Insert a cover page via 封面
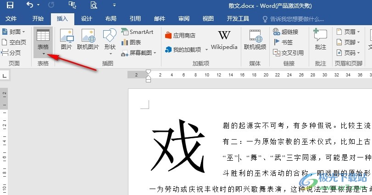Screen dimensions: 372x195 [x=13, y=32]
